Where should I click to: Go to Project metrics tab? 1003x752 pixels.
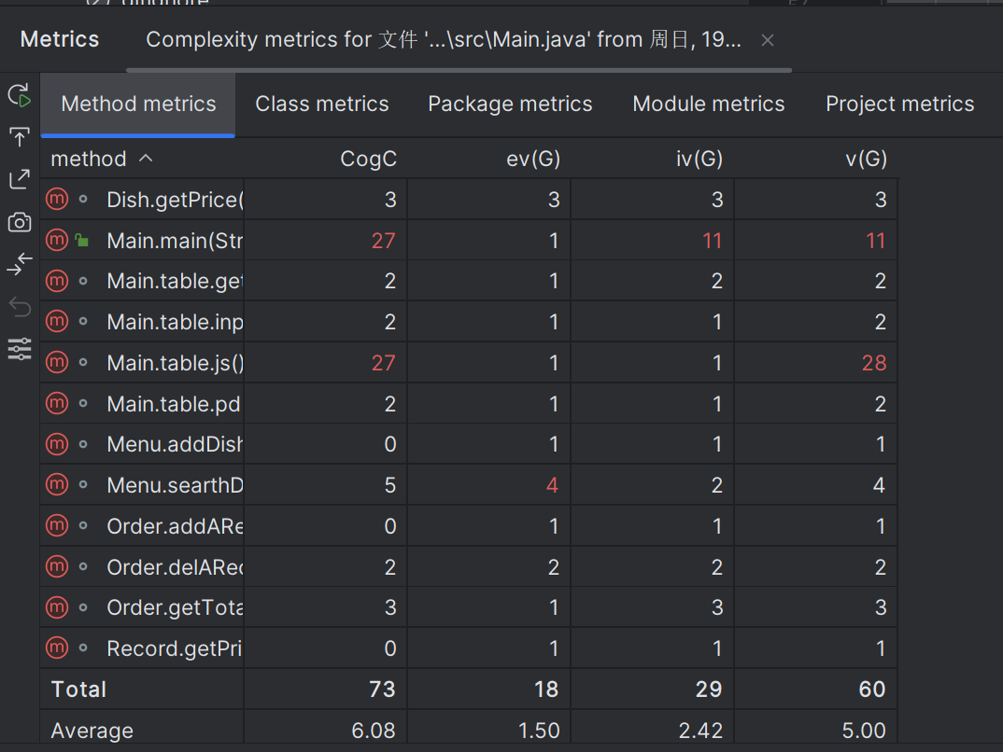pos(899,104)
